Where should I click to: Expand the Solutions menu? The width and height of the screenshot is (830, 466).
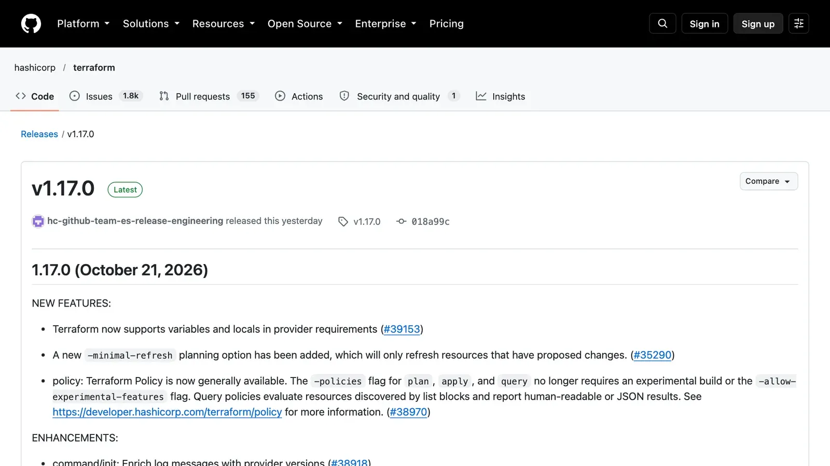coord(151,24)
